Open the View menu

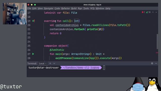(40, 8)
